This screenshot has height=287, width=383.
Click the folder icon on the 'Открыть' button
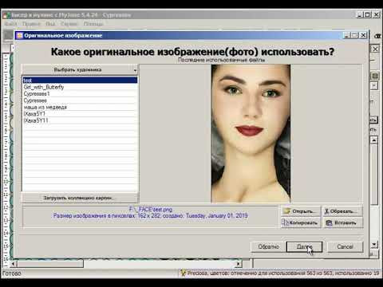[x=286, y=211]
